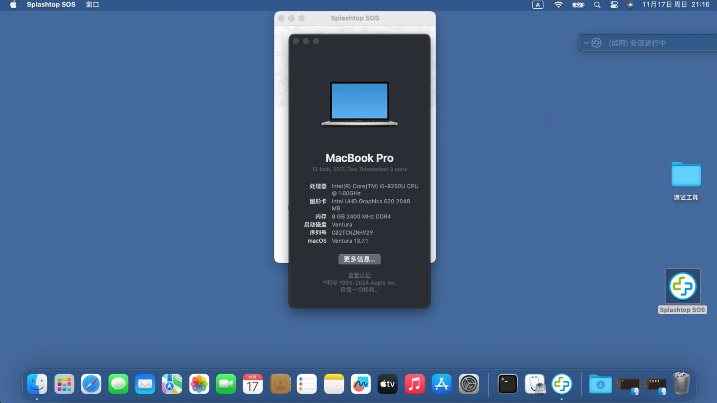The height and width of the screenshot is (403, 717).
Task: Click the input source indicator in the menu bar
Action: coord(537,5)
